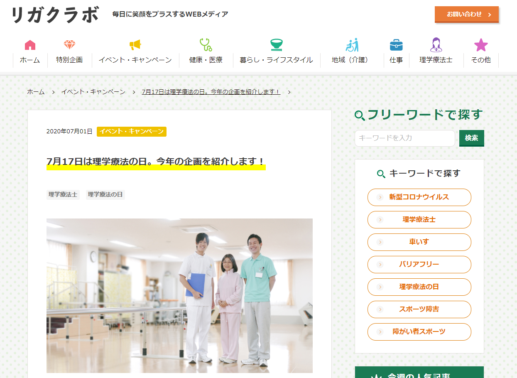517x378 pixels.
Task: Select the 新型コロナウイルス keyword pill
Action: coord(419,197)
